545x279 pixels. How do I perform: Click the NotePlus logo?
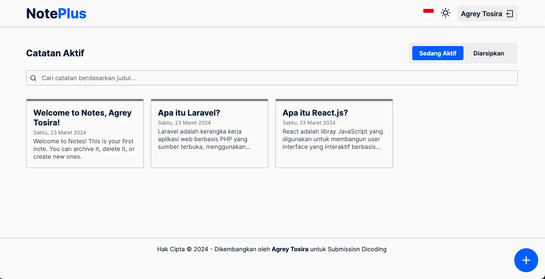56,13
